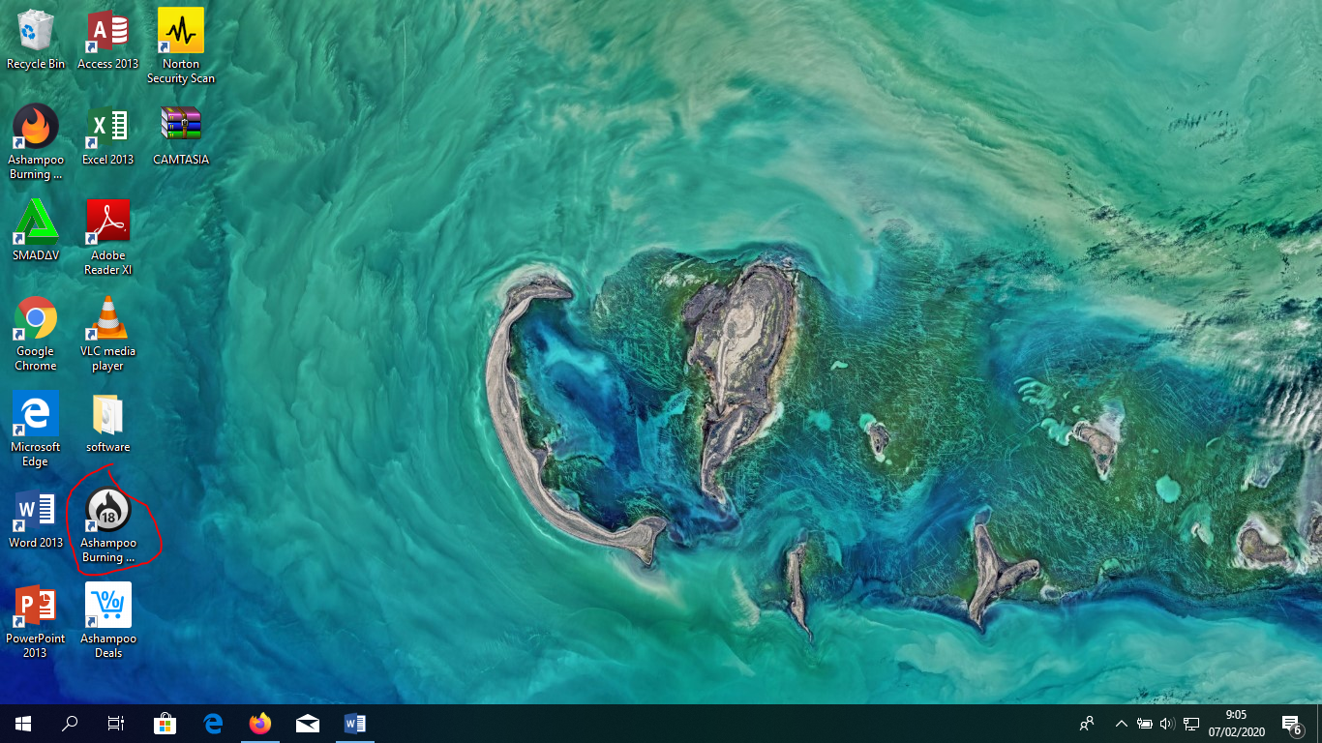1322x743 pixels.
Task: Open the Mail app on taskbar
Action: (x=308, y=724)
